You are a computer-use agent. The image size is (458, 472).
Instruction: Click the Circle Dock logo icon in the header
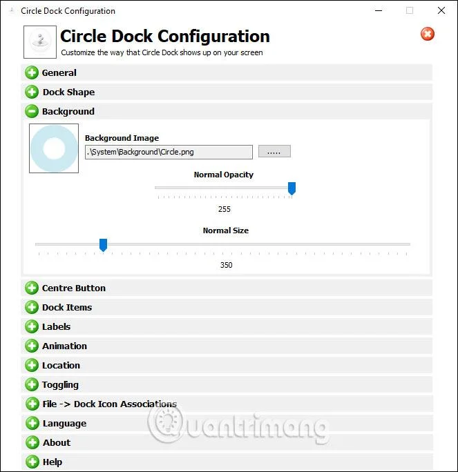(x=40, y=42)
